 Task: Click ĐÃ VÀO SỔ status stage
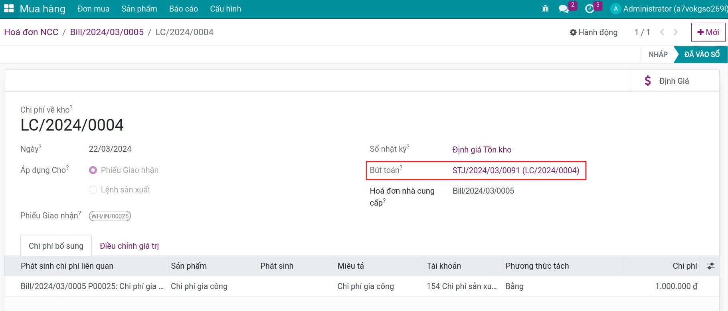click(702, 54)
